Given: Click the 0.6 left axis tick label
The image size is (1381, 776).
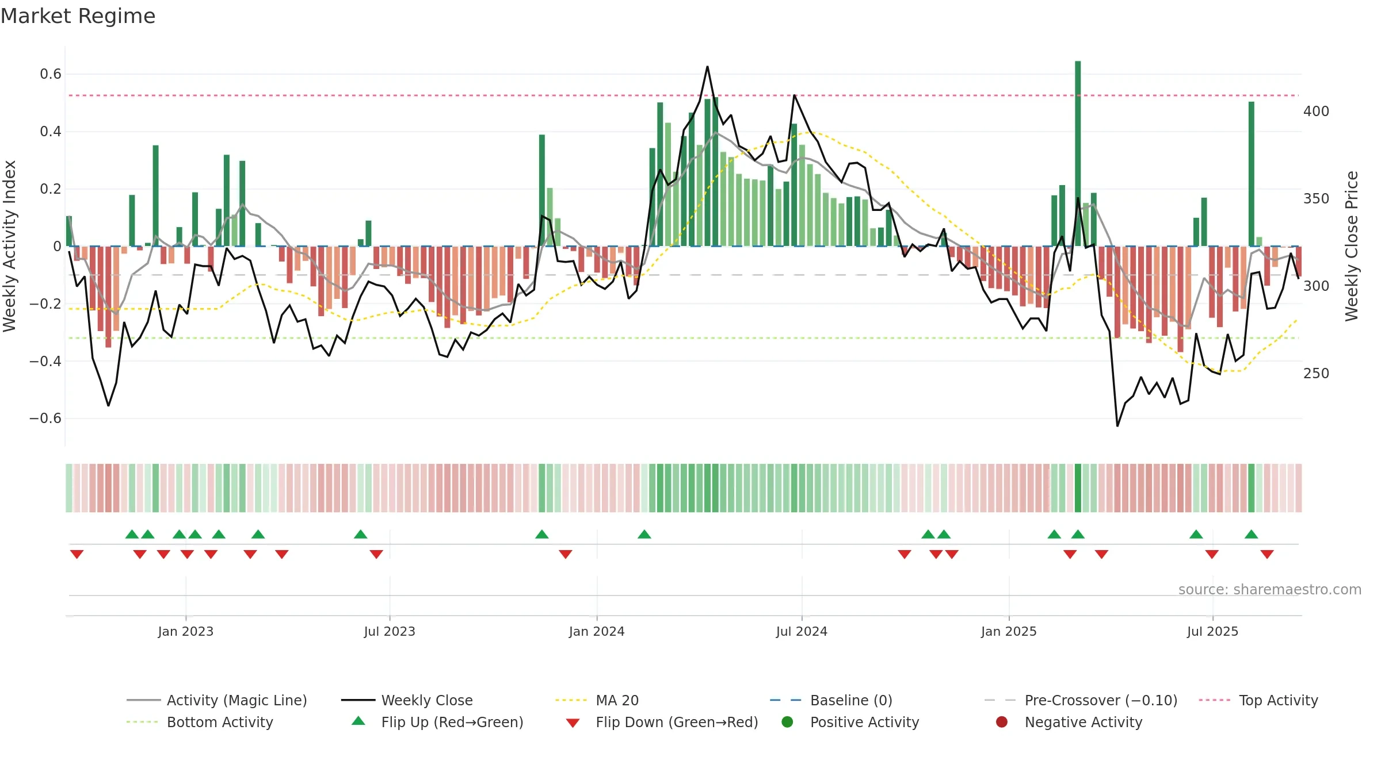Looking at the screenshot, I should click(51, 74).
